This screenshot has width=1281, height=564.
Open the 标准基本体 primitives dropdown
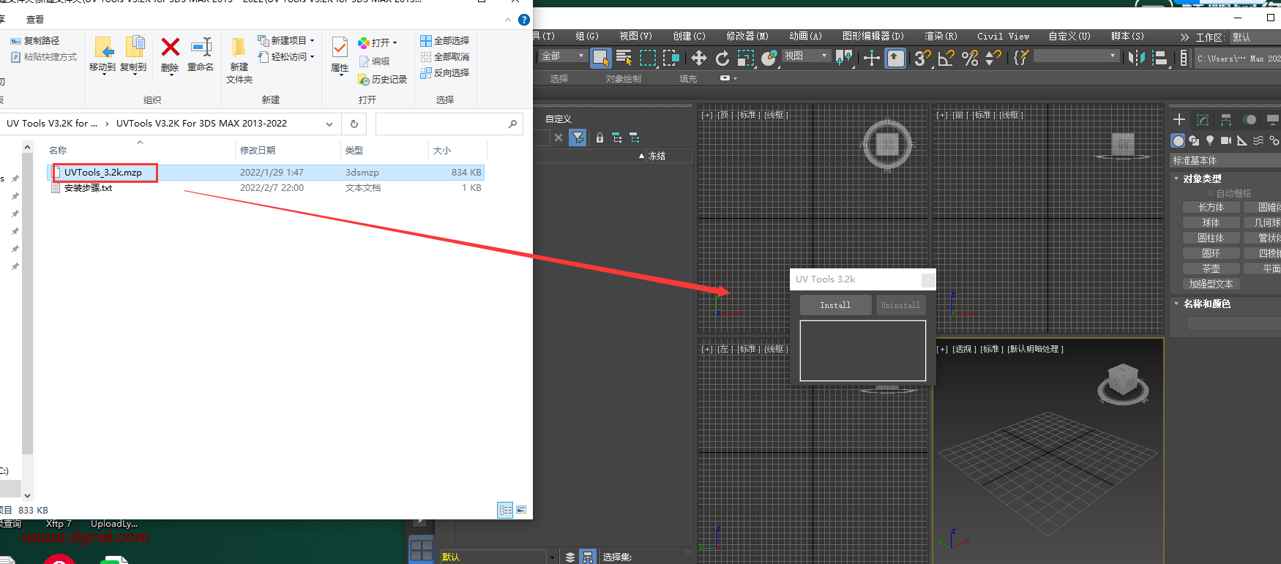[1226, 160]
